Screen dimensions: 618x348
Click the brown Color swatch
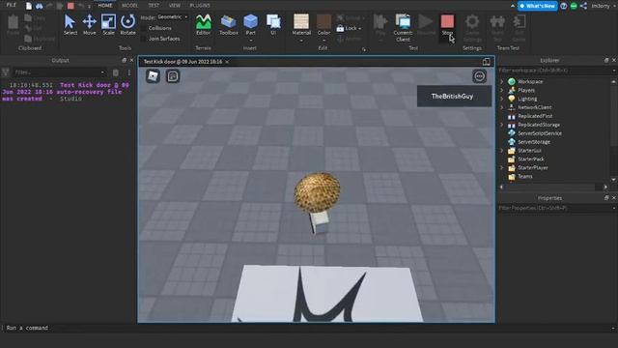click(323, 21)
